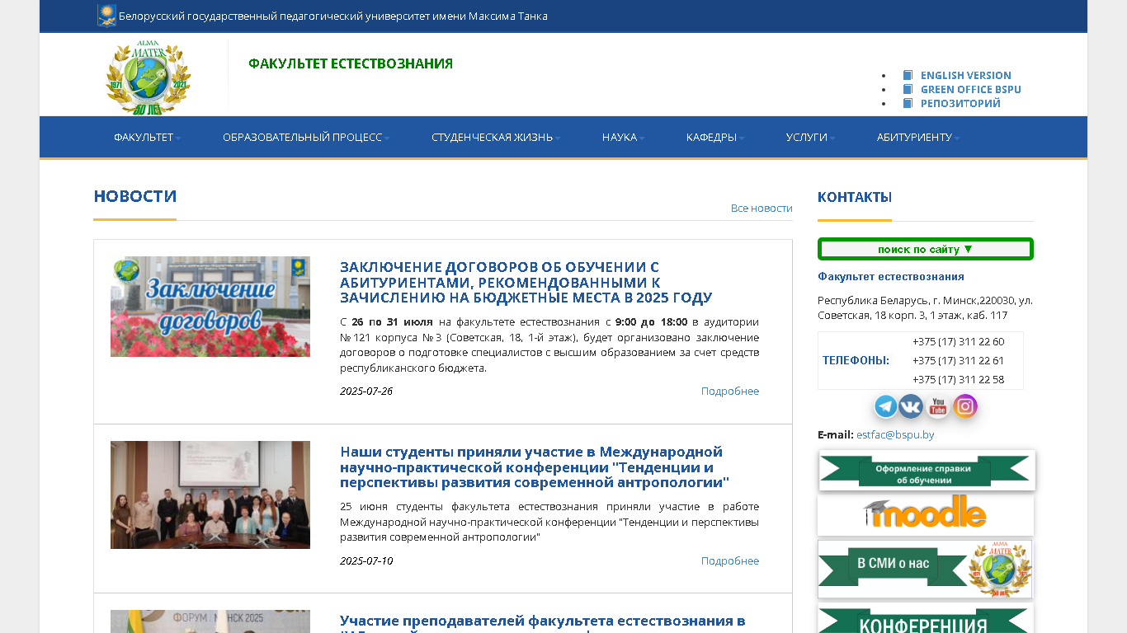The height and width of the screenshot is (633, 1127).
Task: Click the university name in the top bar
Action: (x=333, y=16)
